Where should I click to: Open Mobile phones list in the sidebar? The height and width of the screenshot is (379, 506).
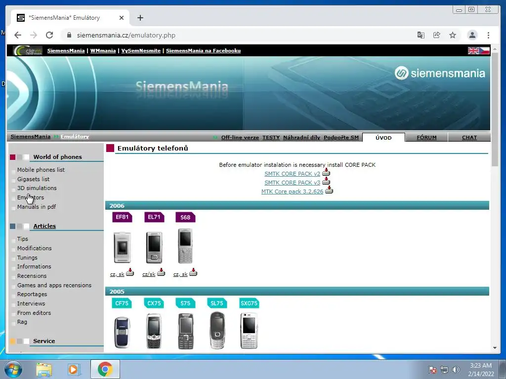coord(41,170)
